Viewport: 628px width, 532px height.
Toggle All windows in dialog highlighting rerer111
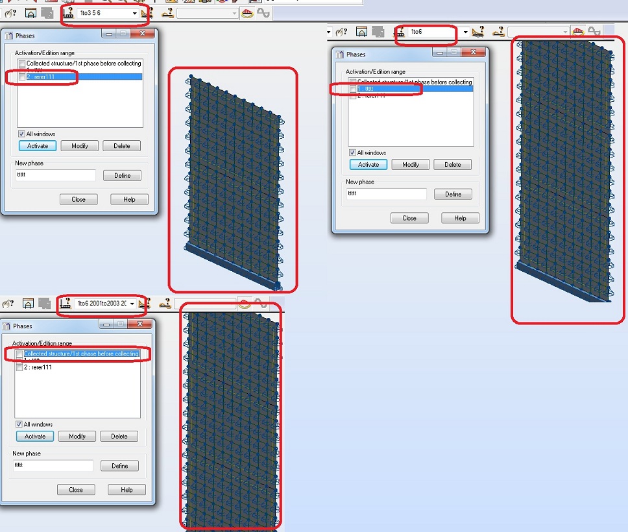point(21,134)
